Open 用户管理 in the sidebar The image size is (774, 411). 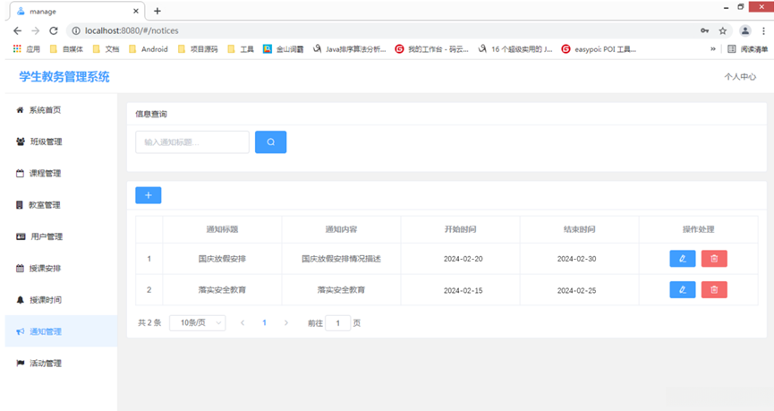61,236
